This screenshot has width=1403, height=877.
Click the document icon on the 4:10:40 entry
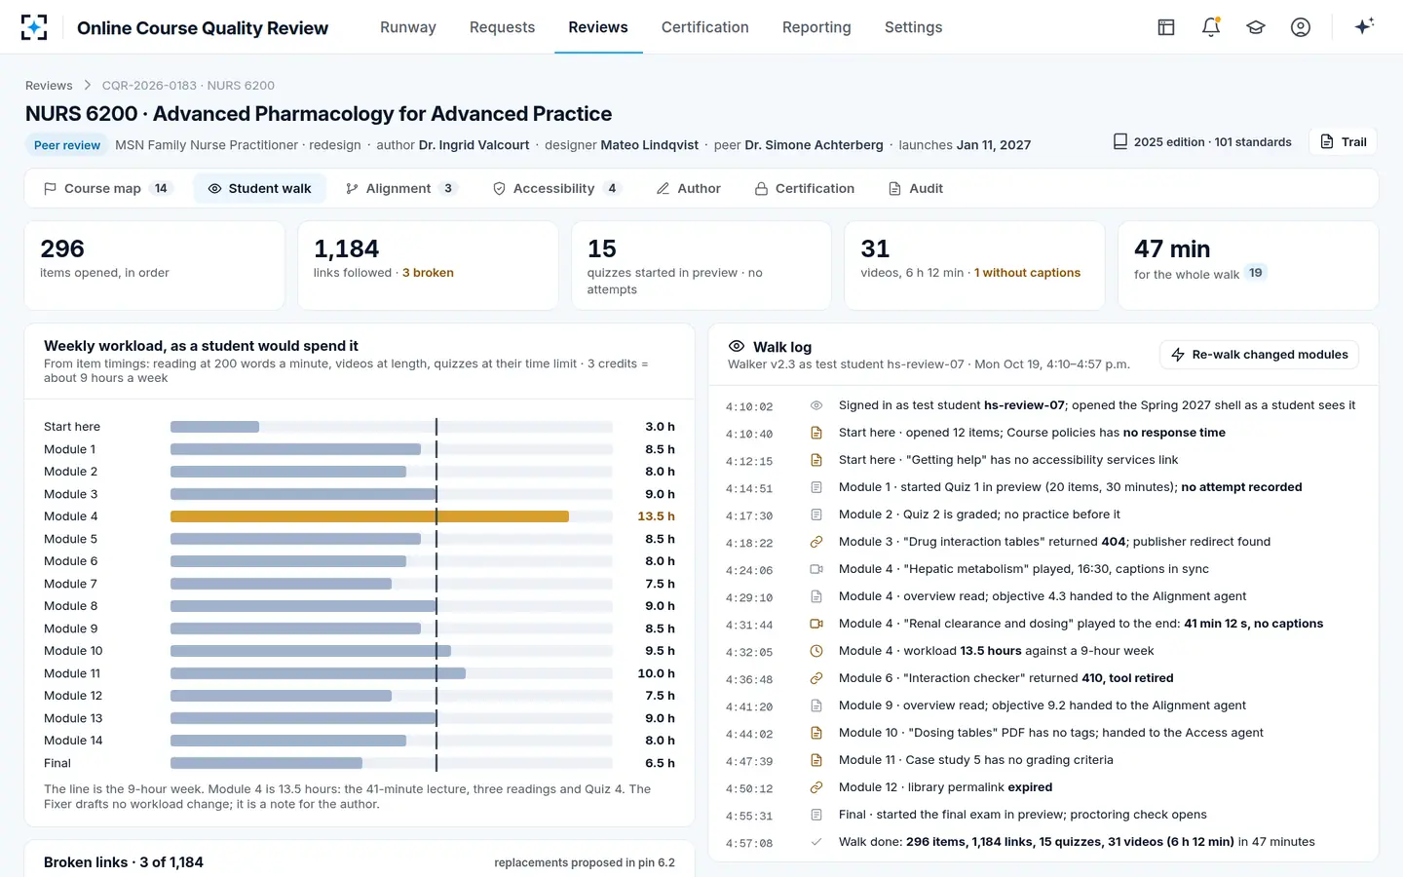pos(816,433)
